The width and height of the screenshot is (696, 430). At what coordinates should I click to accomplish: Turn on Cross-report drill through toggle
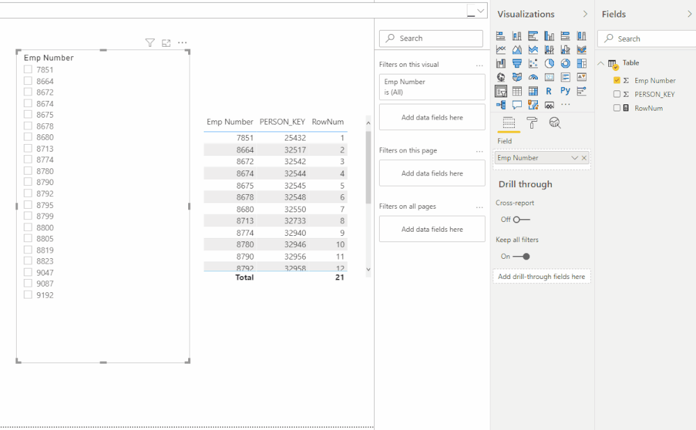[521, 219]
